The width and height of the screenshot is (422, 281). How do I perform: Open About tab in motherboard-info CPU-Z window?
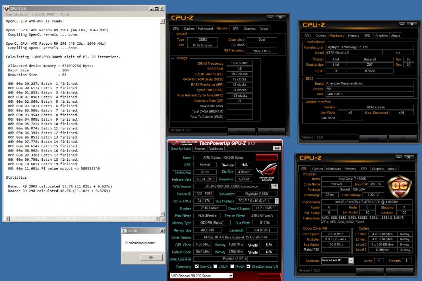click(396, 36)
